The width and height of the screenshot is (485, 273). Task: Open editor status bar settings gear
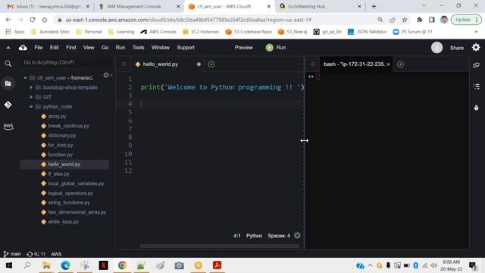click(297, 236)
